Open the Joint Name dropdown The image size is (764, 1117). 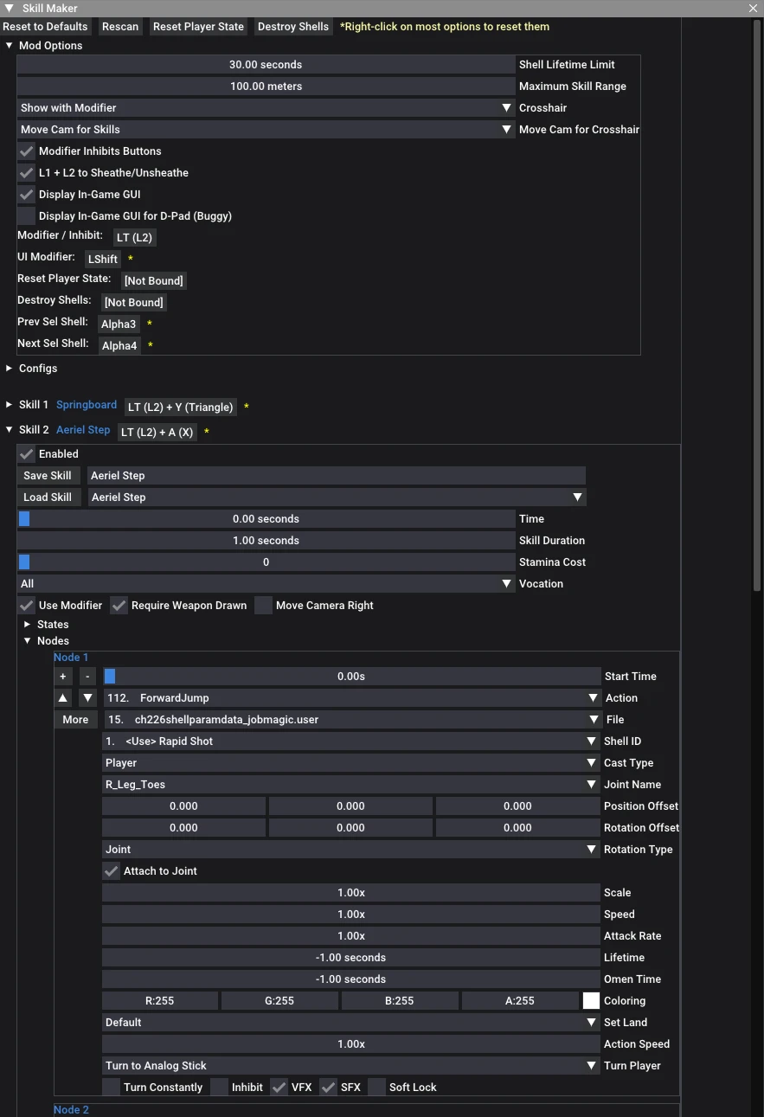pyautogui.click(x=351, y=785)
